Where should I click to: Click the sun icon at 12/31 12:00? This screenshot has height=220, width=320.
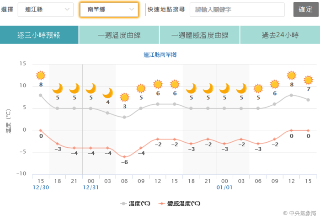(158, 84)
